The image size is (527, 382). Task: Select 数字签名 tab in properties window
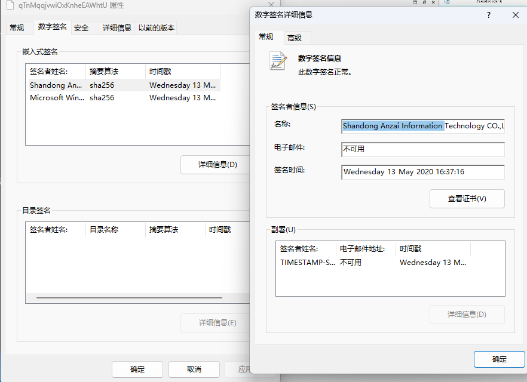coord(52,27)
